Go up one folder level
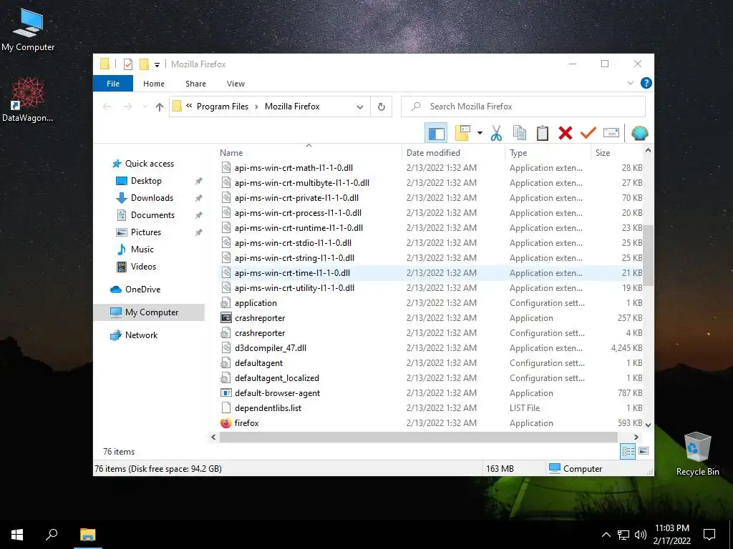Image resolution: width=733 pixels, height=549 pixels. (160, 107)
